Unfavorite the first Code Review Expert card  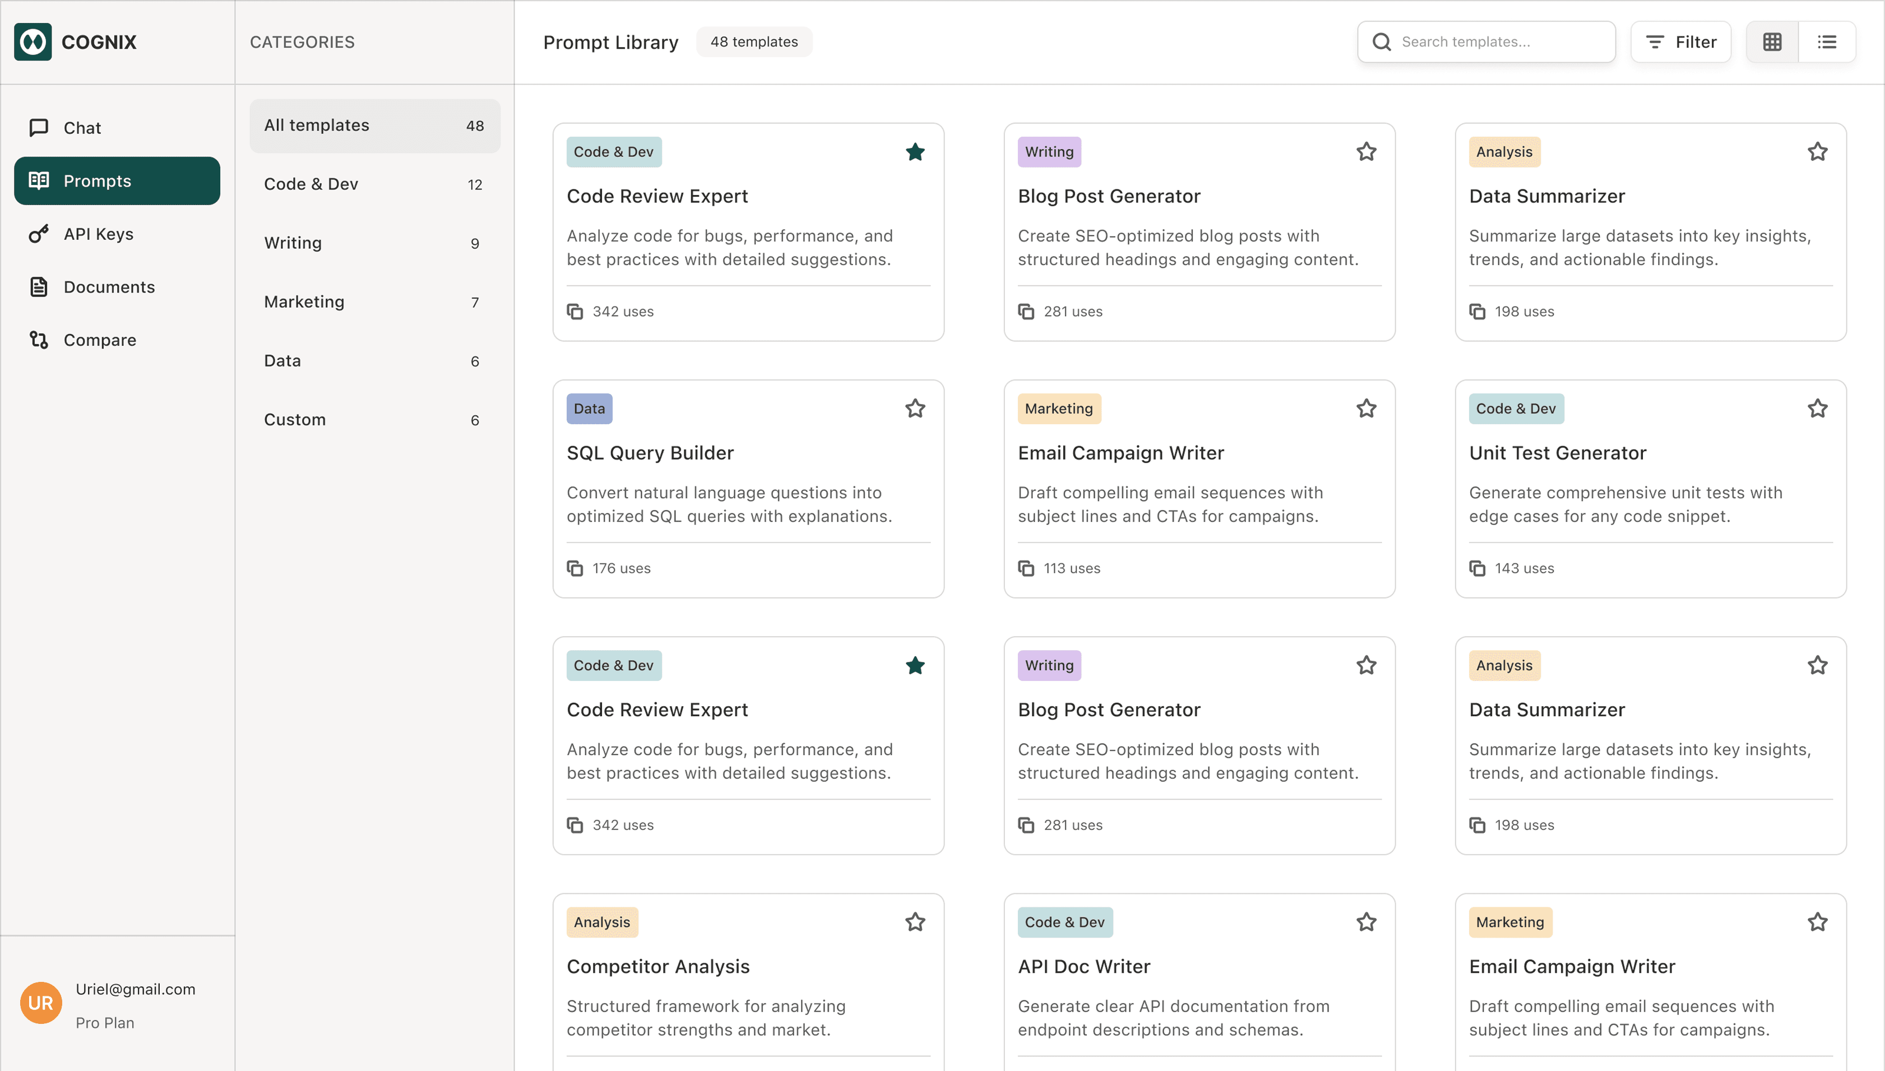(915, 151)
